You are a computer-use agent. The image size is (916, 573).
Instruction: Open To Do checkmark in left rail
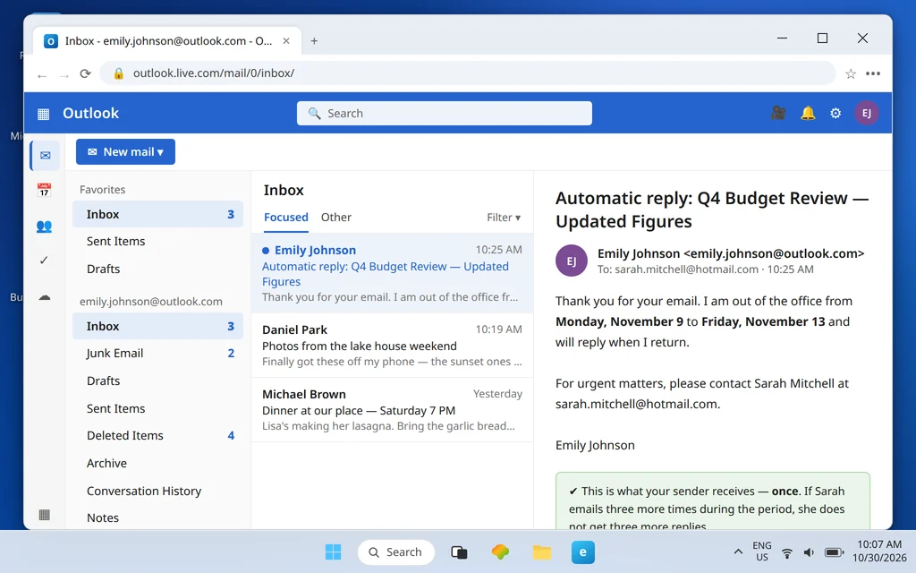[x=44, y=261]
